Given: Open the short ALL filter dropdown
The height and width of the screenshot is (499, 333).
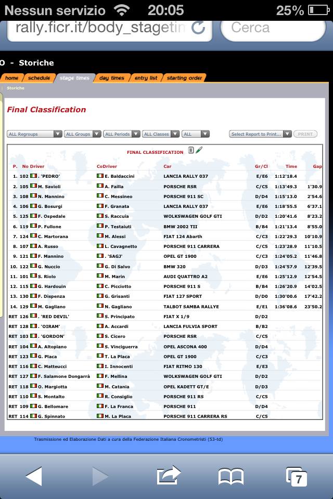Looking at the screenshot, I should click(x=196, y=134).
